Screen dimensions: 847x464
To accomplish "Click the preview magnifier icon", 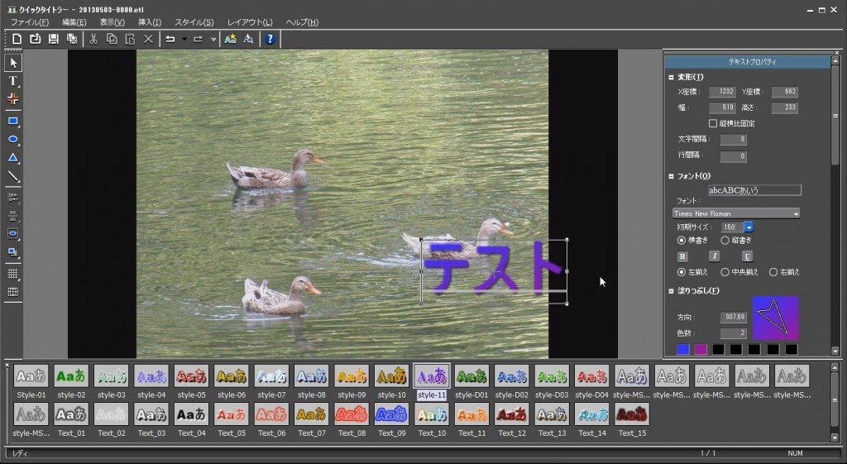I will coord(248,39).
